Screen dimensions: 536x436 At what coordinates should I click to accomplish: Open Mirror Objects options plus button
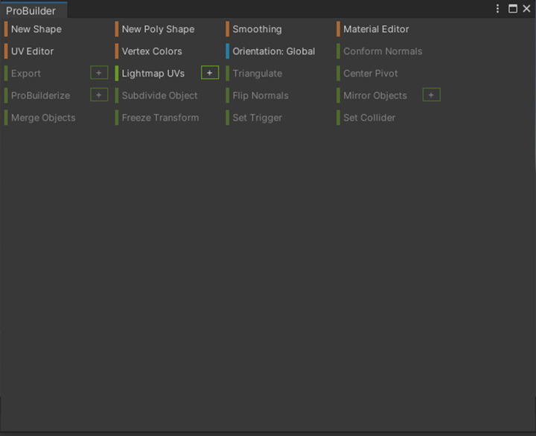click(431, 95)
